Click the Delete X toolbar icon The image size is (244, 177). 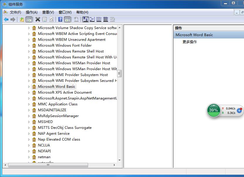[x=38, y=19]
